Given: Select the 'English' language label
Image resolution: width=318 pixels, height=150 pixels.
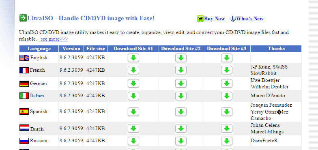Looking at the screenshot, I should [39, 58].
